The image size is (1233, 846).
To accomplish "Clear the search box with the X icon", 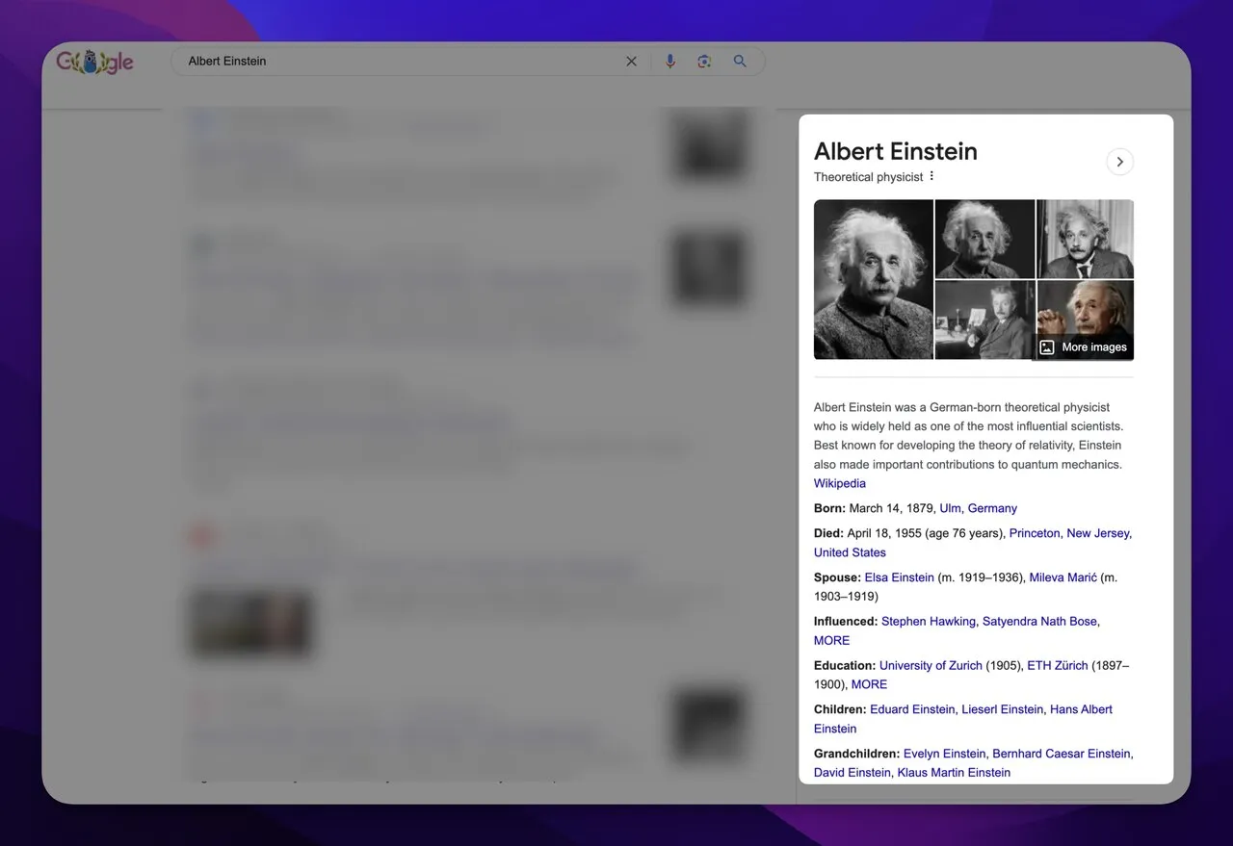I will pos(631,62).
